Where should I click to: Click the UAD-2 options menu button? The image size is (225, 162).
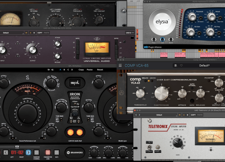[130, 33]
